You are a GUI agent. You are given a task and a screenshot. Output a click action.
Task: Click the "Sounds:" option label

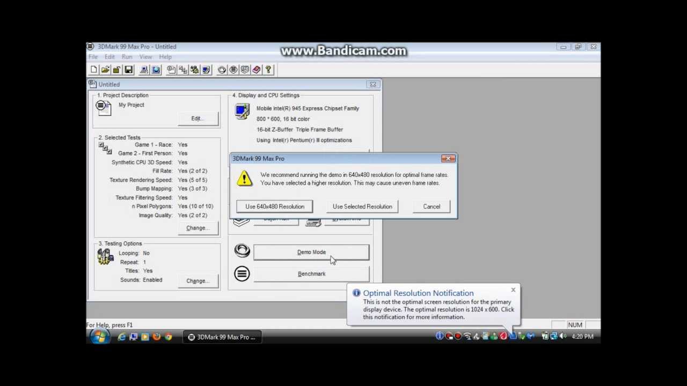tap(129, 280)
